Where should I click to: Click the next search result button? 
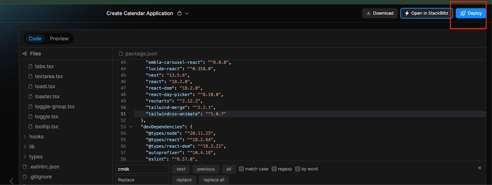coord(181,169)
